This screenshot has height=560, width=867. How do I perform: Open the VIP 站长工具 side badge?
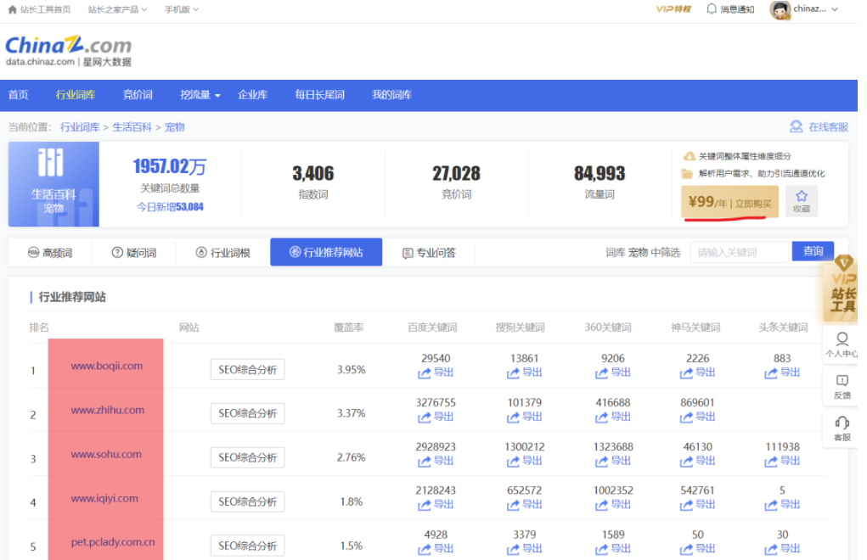pyautogui.click(x=841, y=288)
